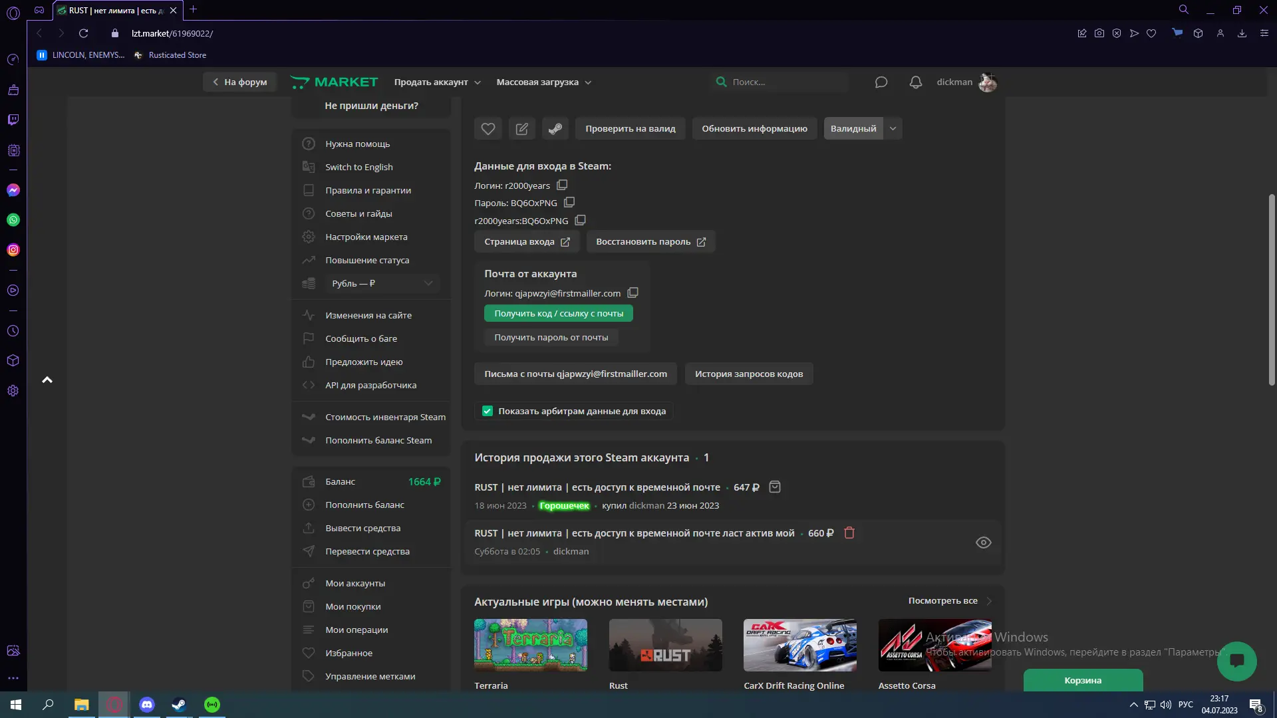Show hidden system tray icons

(x=1133, y=705)
